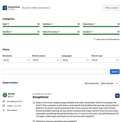Click the calendar icon beside 1 night

click(4, 106)
